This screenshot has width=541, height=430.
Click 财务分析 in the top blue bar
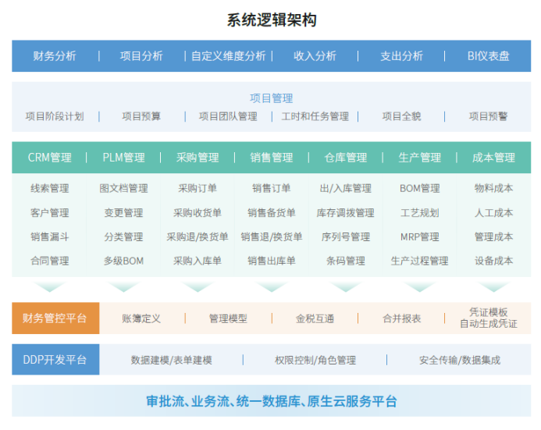click(55, 56)
